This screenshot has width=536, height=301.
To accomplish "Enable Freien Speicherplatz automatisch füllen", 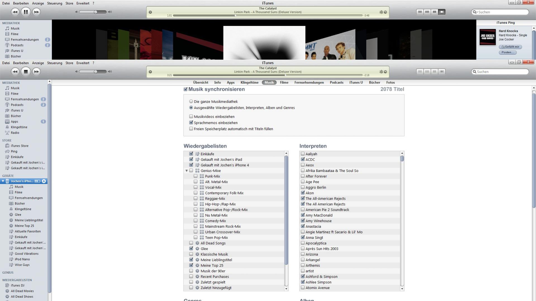I will coord(191,129).
